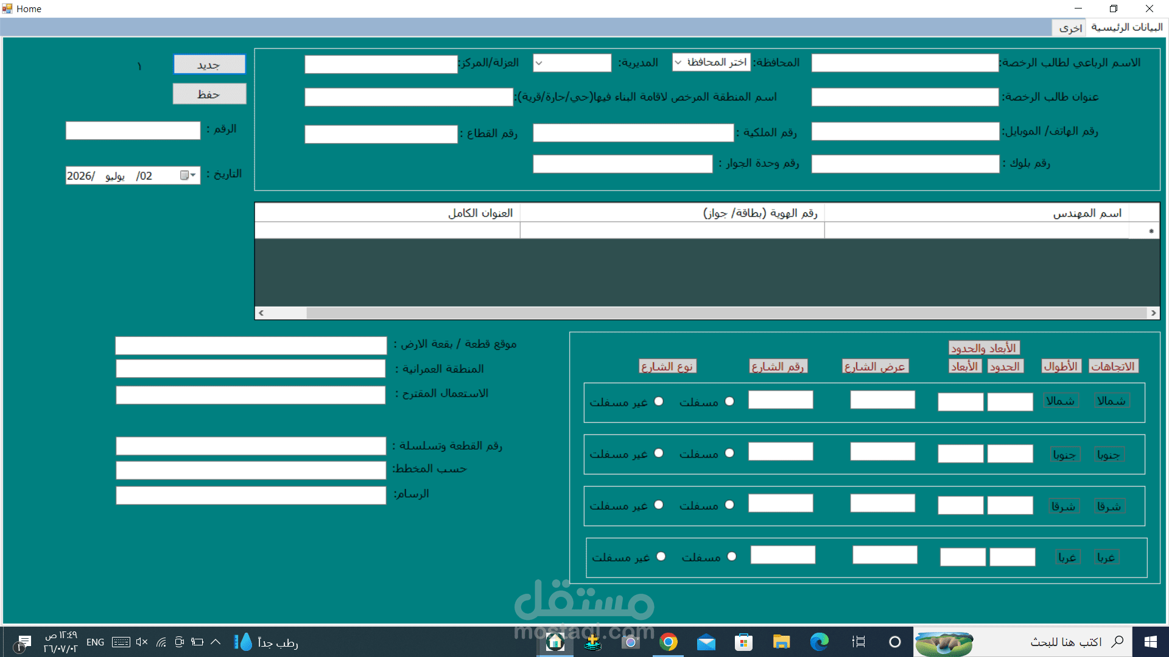The image size is (1169, 657).
Task: Launch Microsoft Edge from taskbar
Action: (820, 642)
